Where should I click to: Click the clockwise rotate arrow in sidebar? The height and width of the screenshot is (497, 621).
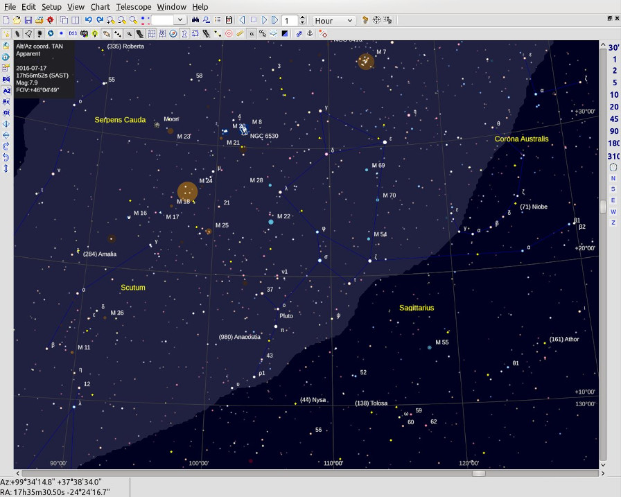click(x=6, y=146)
